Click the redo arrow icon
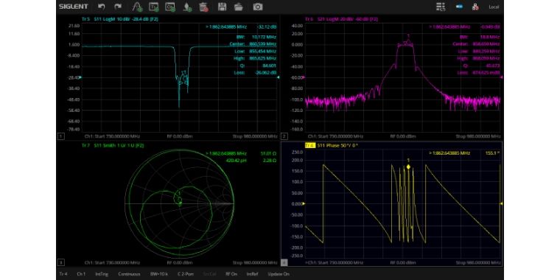This screenshot has width=560, height=280. click(118, 7)
